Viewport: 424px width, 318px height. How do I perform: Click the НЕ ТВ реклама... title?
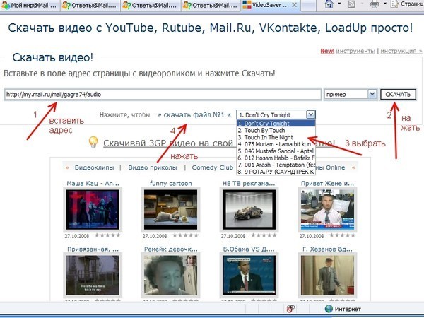[249, 183]
